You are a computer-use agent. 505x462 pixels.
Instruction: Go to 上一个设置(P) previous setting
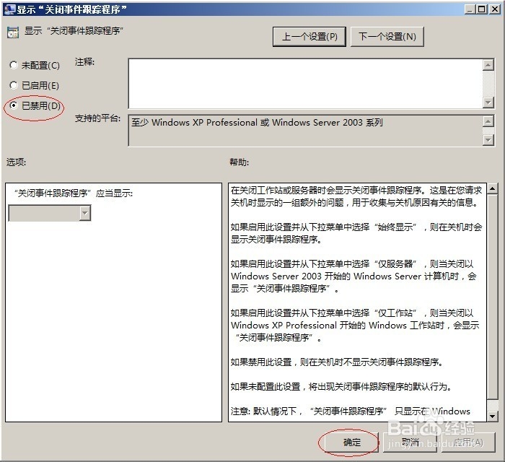(309, 37)
